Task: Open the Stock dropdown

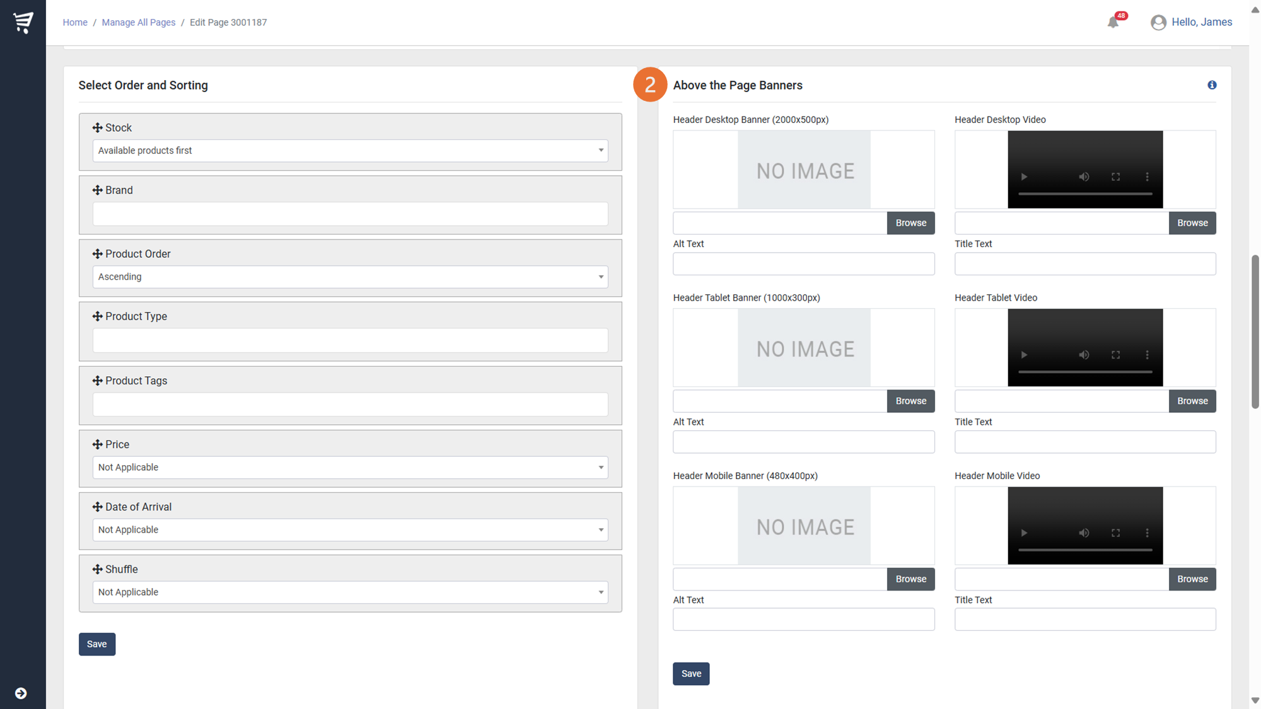Action: [x=350, y=151]
